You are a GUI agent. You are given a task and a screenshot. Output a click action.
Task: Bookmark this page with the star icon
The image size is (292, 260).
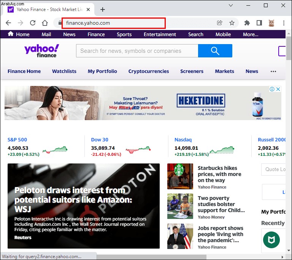(232, 23)
